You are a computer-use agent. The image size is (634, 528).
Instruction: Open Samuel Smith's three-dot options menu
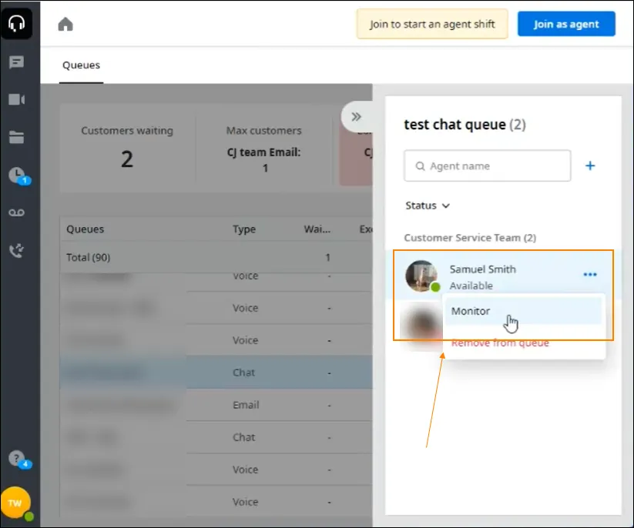590,275
